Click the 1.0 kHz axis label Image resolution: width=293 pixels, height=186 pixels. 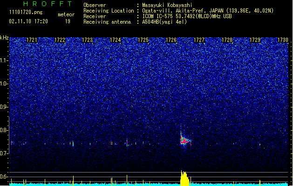point(4,84)
